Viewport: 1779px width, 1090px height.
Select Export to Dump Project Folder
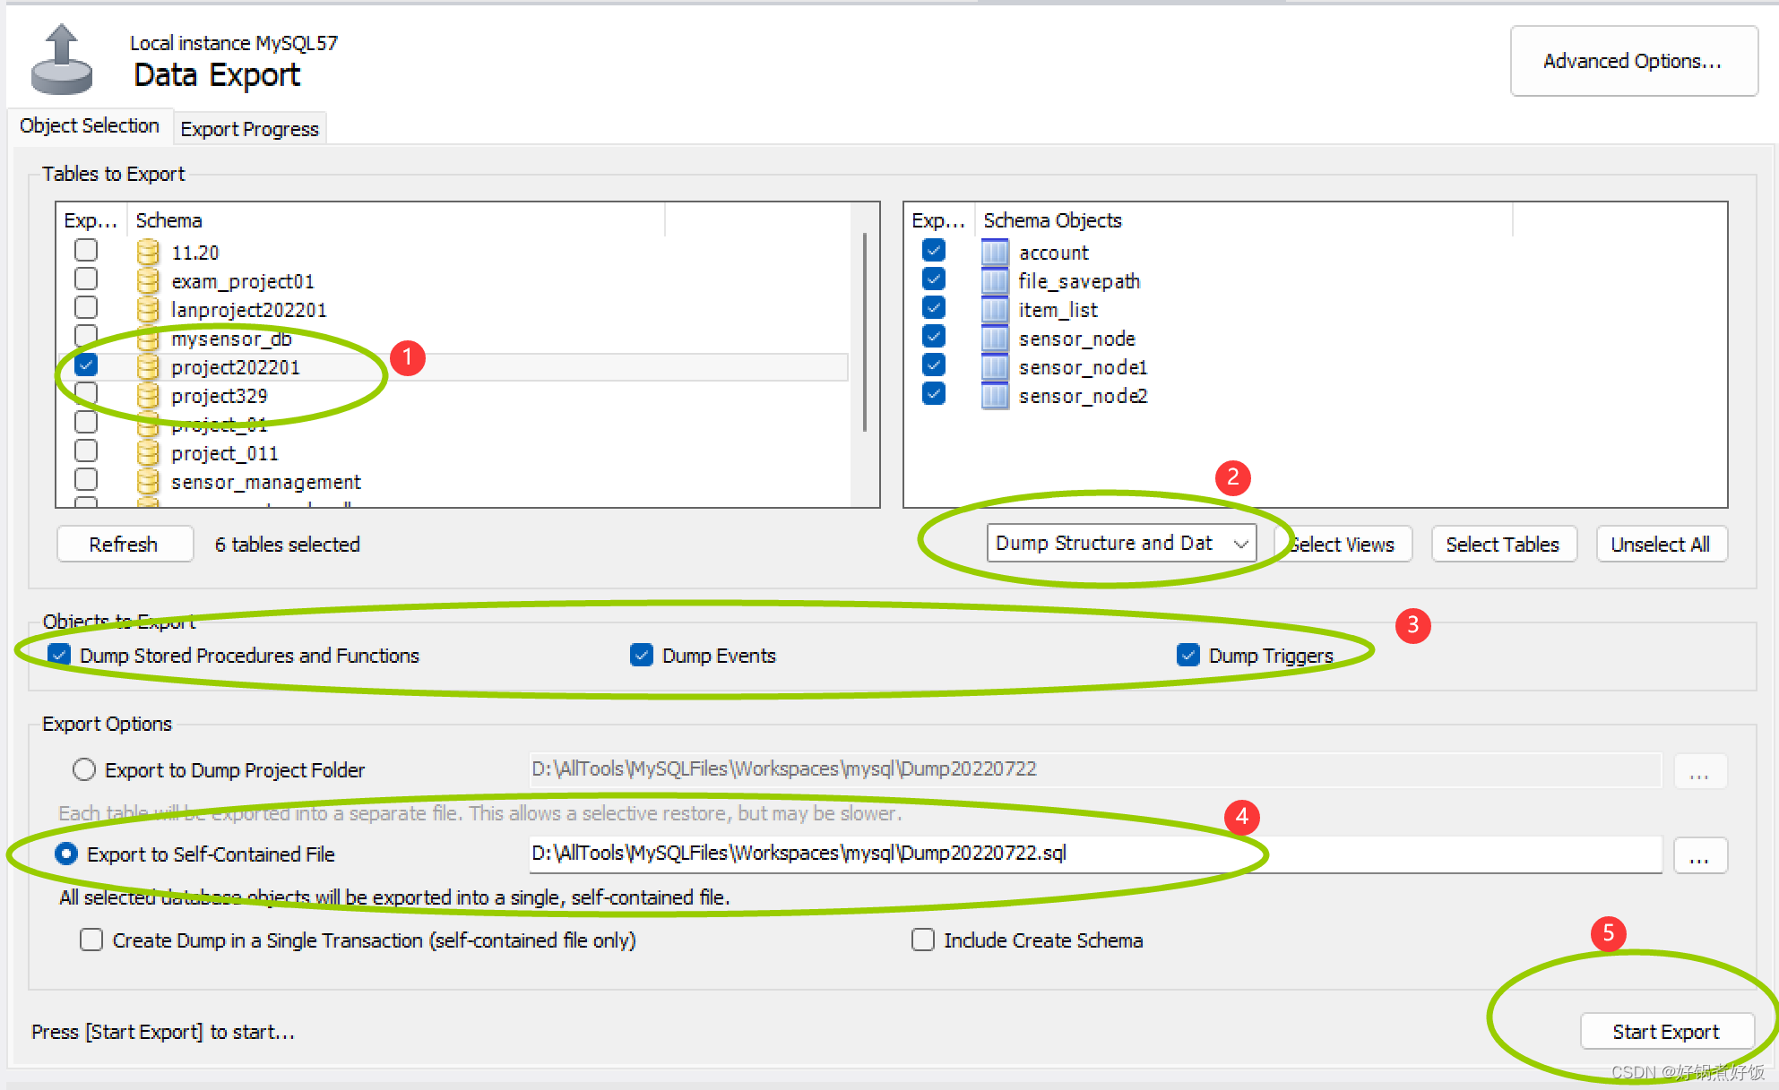point(84,770)
